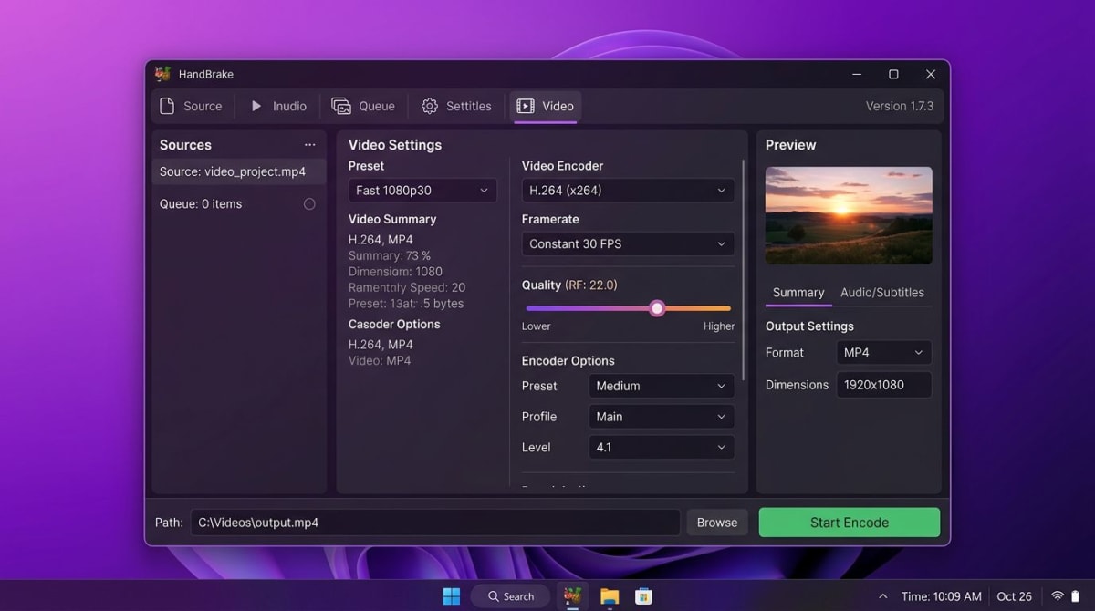Click the Quality (RF: 22.0) label

coord(569,285)
